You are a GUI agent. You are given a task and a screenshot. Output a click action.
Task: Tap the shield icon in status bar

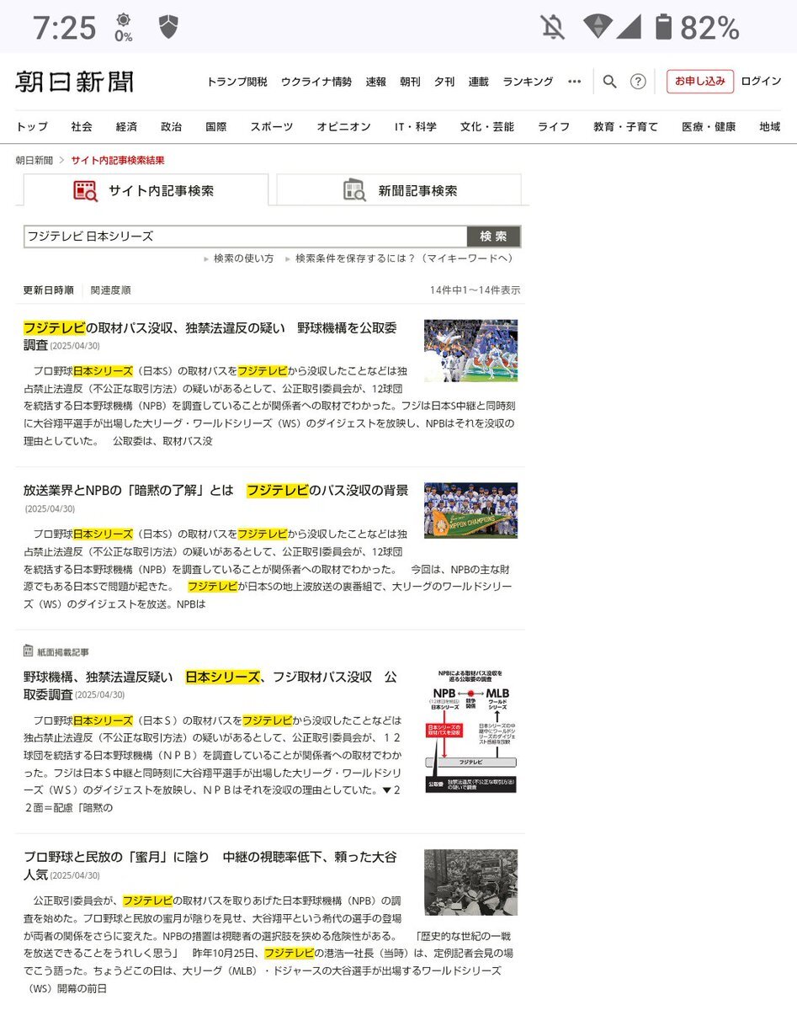coord(168,27)
